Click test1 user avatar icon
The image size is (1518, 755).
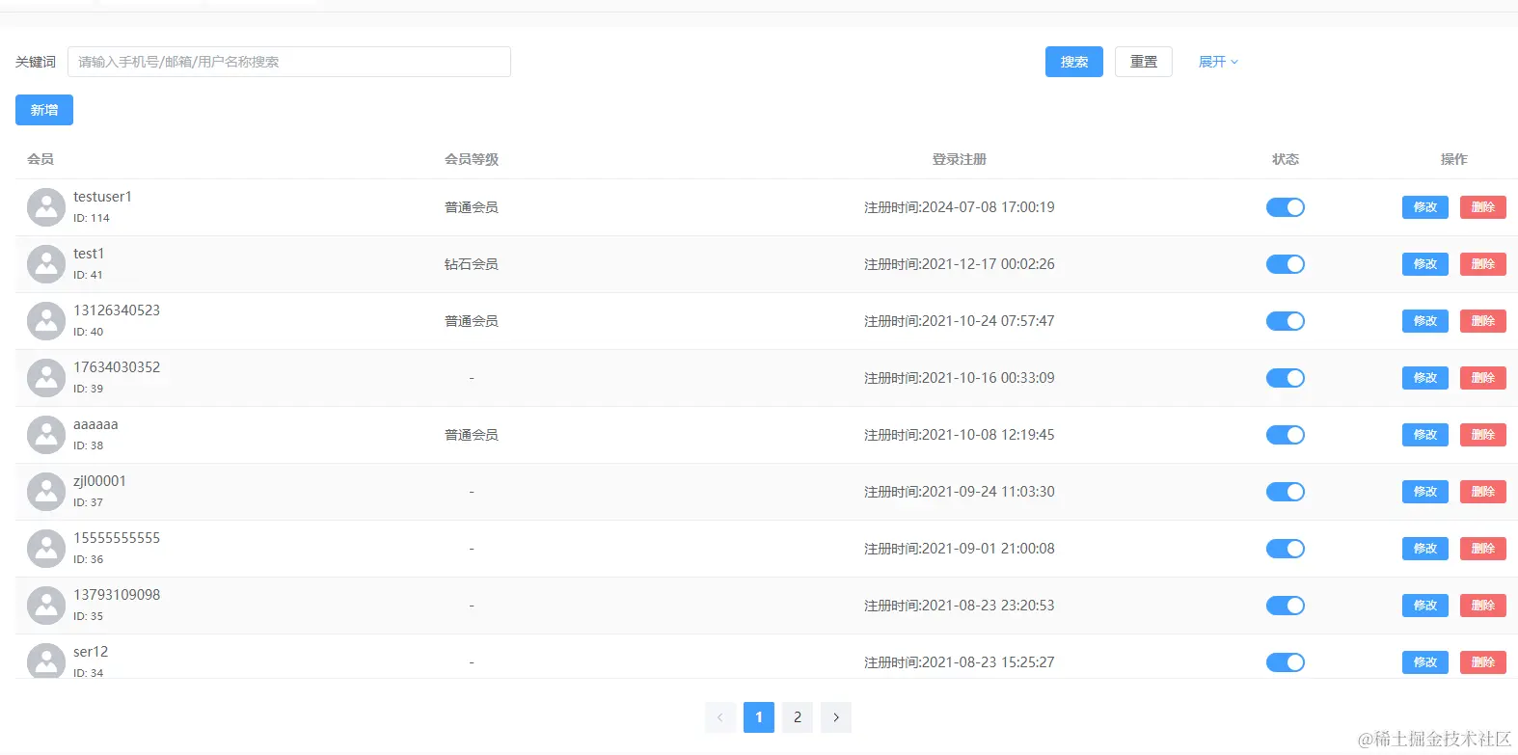46,264
